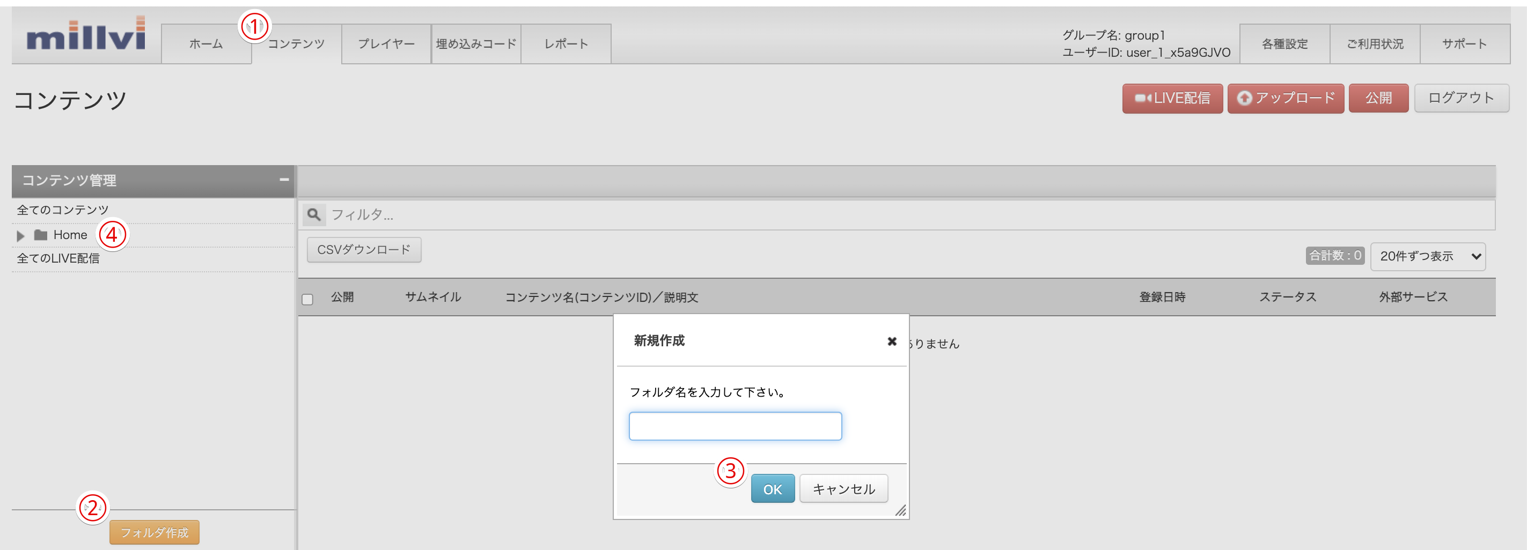Open the プレイヤー tab
Viewport: 1527px width, 550px height.
pos(386,44)
